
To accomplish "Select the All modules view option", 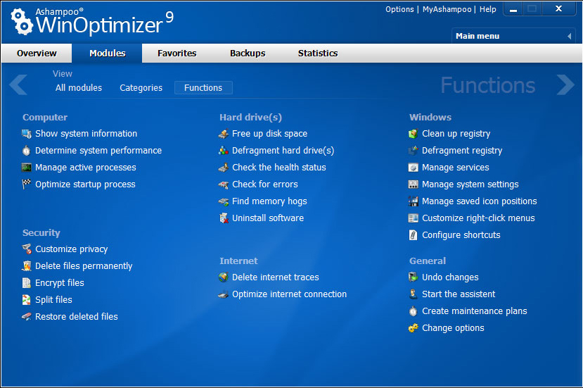I will 79,88.
